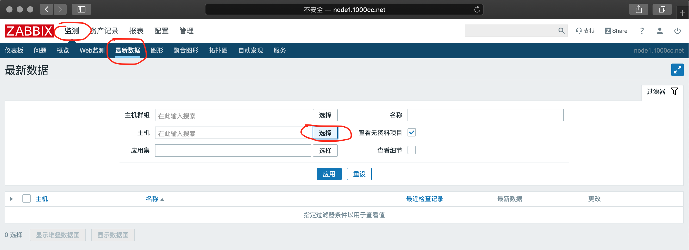
Task: Click the search magnifier icon
Action: (x=561, y=31)
